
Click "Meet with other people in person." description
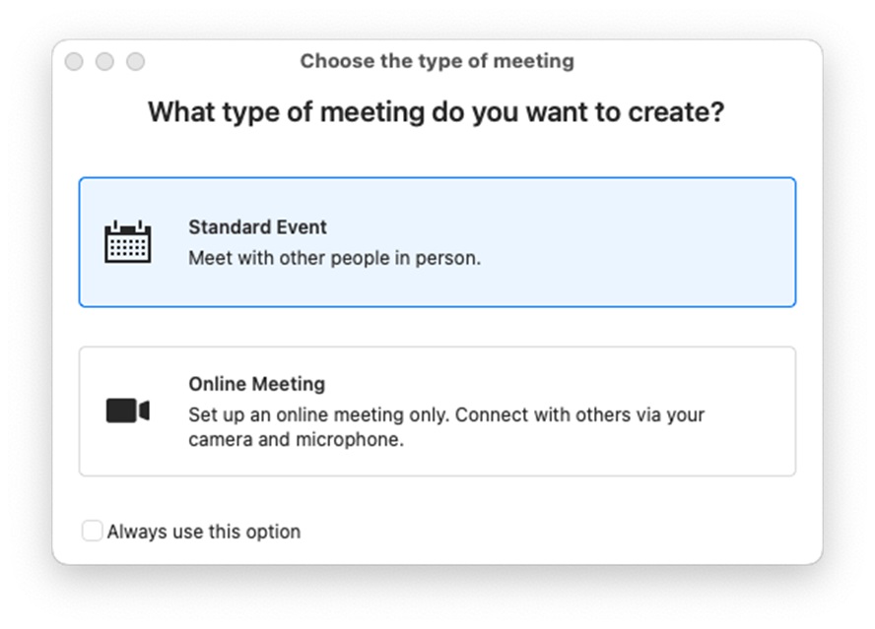coord(334,259)
